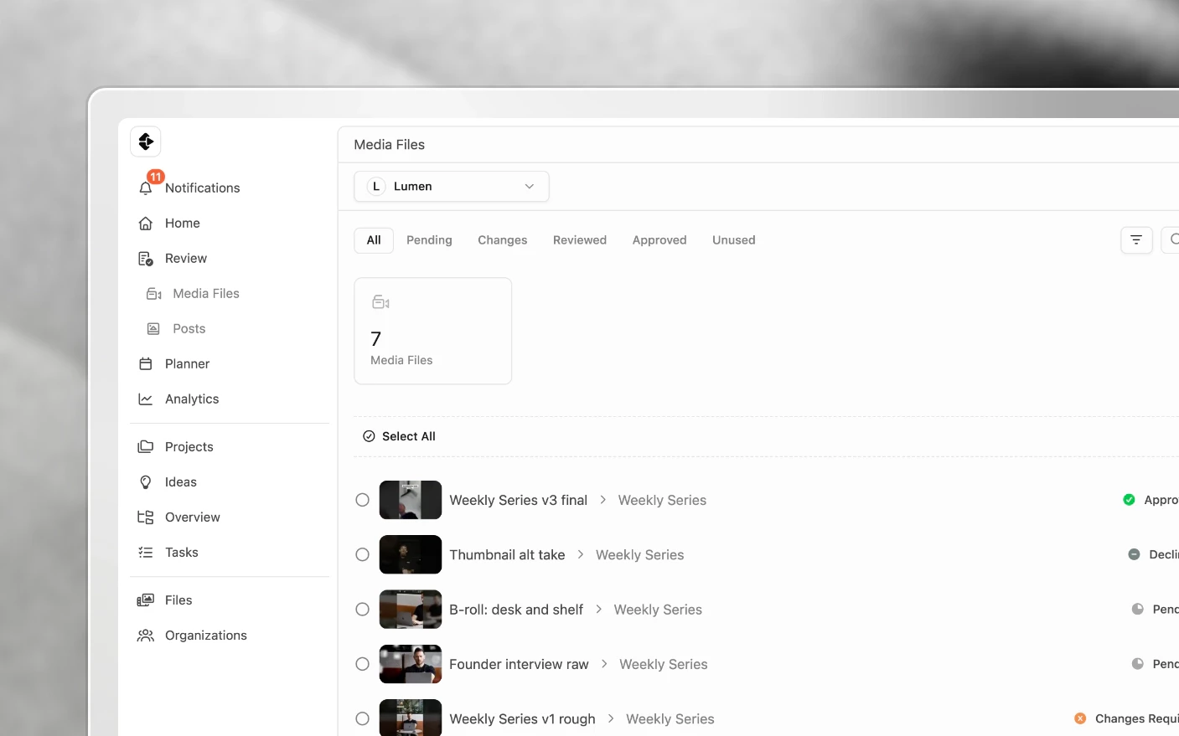This screenshot has width=1179, height=736.
Task: Open notifications bell icon
Action: pyautogui.click(x=146, y=188)
